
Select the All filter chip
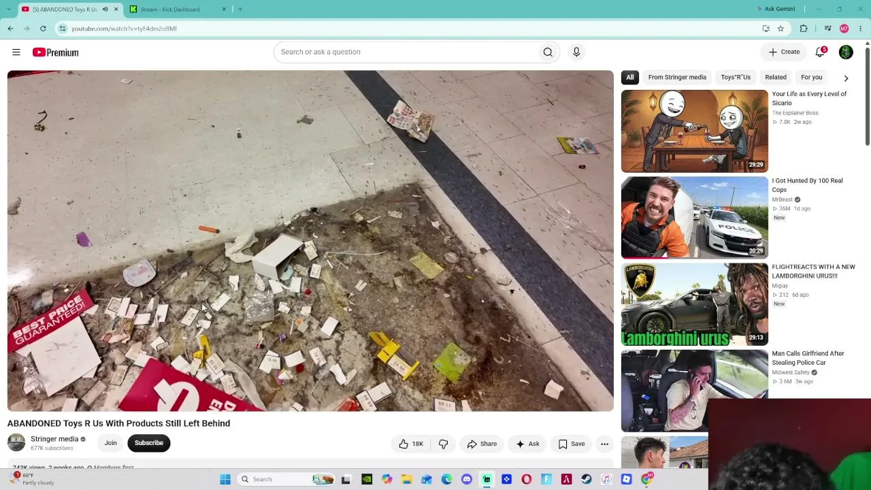pos(630,78)
